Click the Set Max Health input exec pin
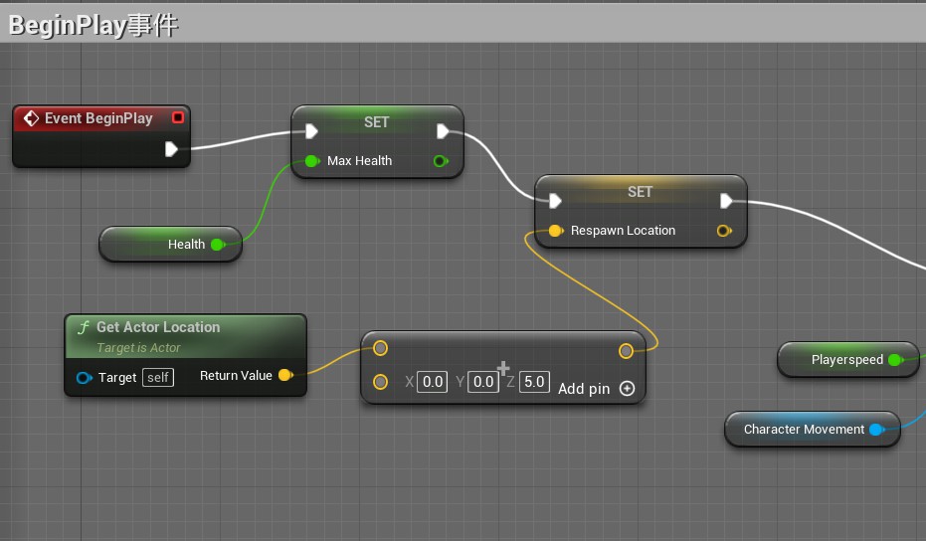926x541 pixels. coord(311,131)
